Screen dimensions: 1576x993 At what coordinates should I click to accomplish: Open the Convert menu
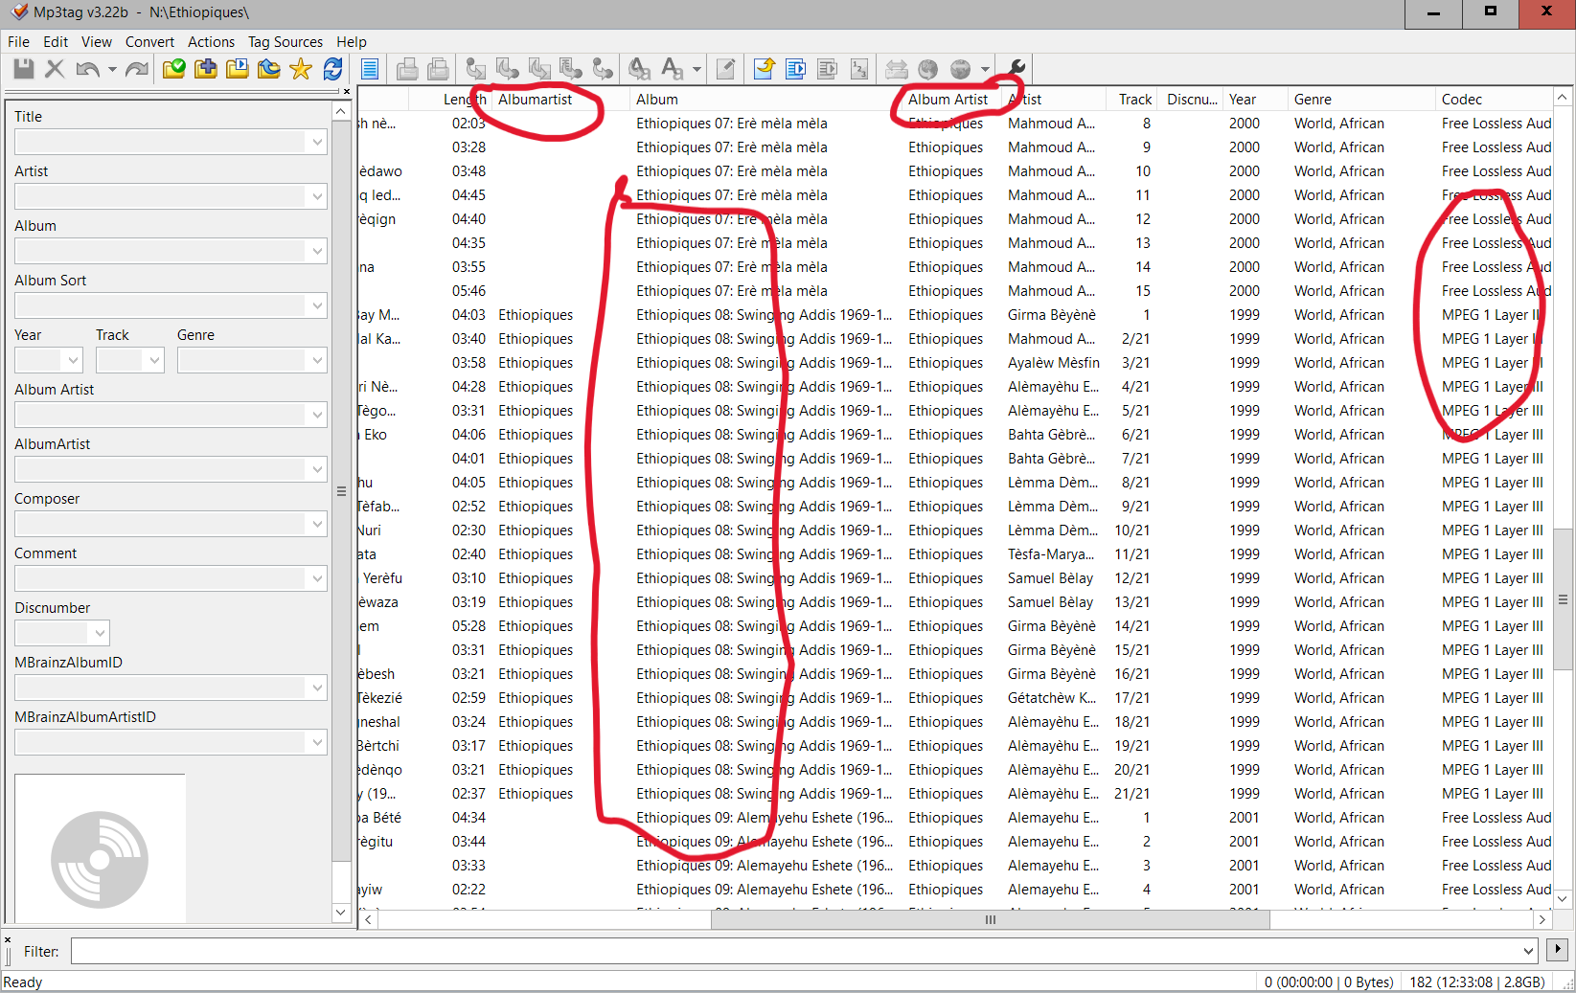pyautogui.click(x=149, y=42)
